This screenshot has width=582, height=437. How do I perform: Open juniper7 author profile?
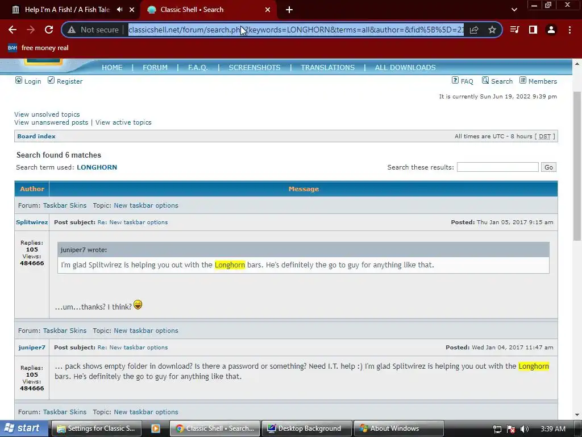32,348
